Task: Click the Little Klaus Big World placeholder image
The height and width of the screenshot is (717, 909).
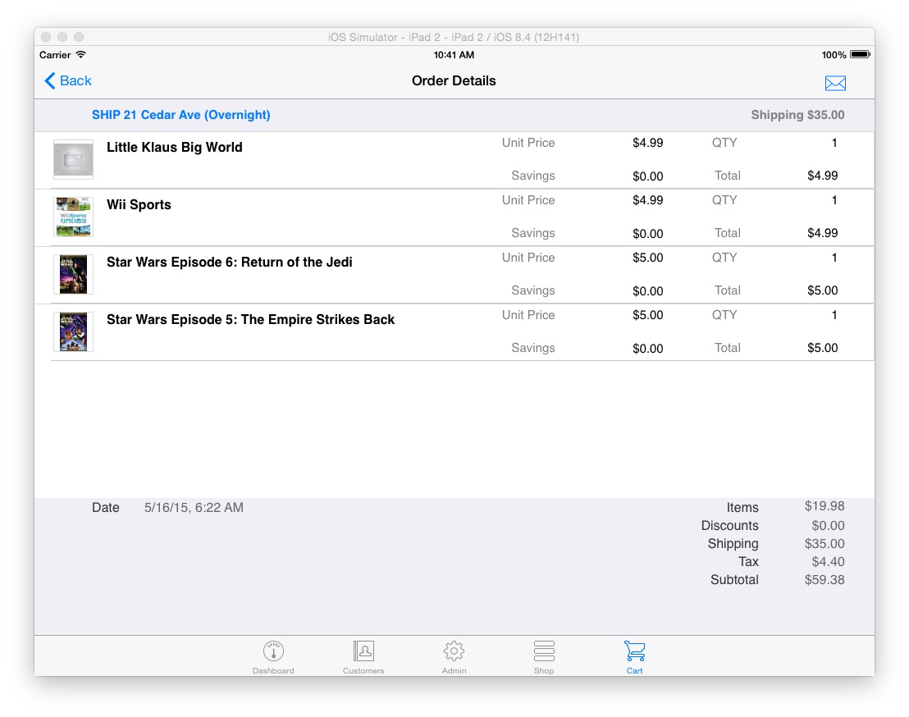Action: coord(73,159)
